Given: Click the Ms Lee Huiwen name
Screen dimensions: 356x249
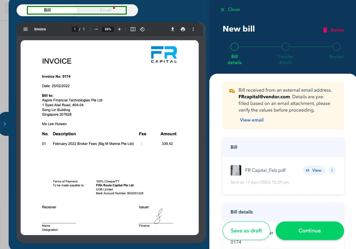Looking at the screenshot, I should tap(54, 124).
